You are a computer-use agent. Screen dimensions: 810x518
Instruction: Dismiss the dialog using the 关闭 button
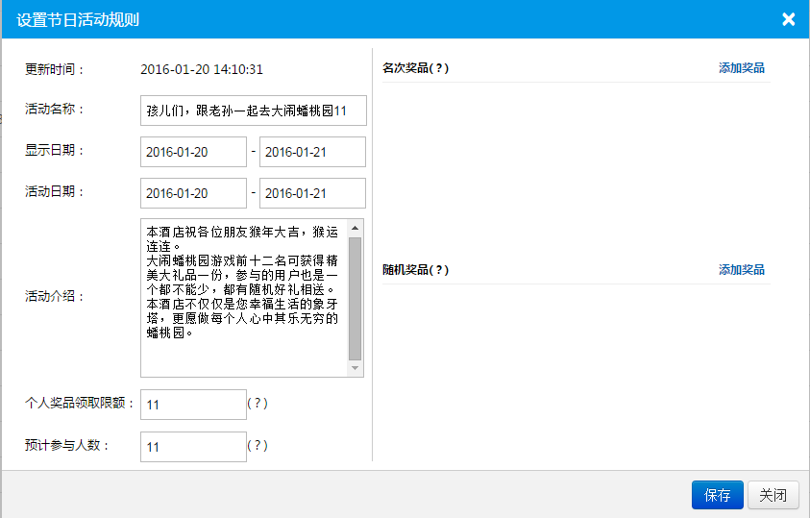pos(773,495)
